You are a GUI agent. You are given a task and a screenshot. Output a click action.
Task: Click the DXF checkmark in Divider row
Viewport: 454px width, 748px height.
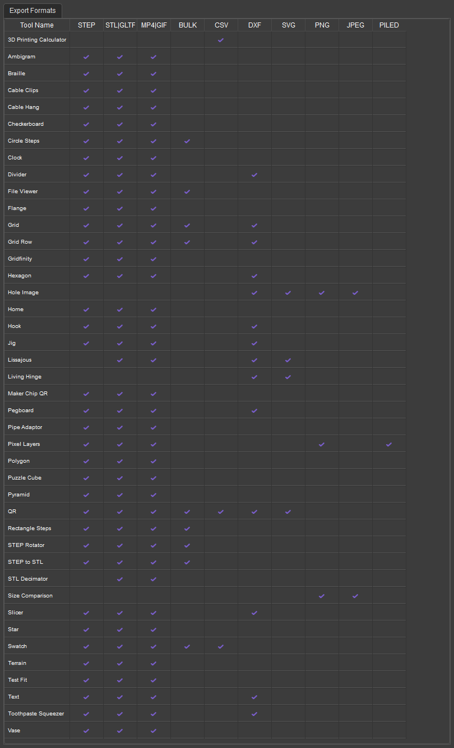coord(254,175)
